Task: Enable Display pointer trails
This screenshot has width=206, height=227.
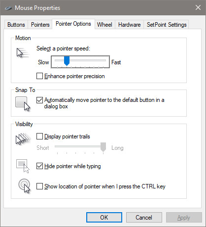Action: click(39, 136)
